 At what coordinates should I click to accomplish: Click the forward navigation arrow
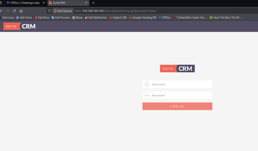point(8,11)
